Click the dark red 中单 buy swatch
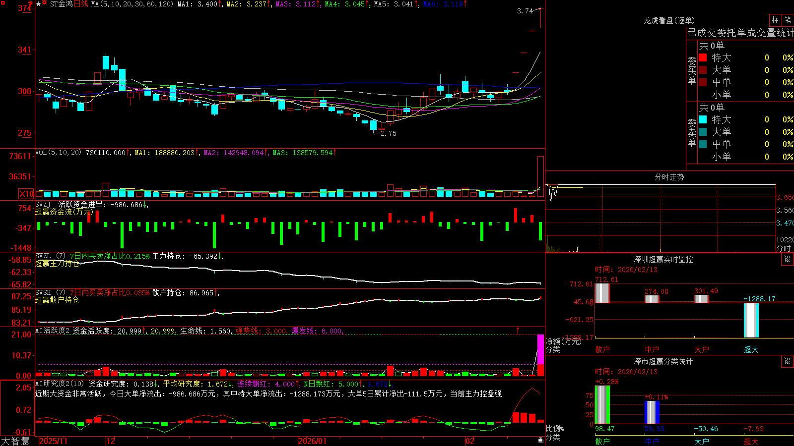Viewport: 794px width, 446px height. [x=703, y=82]
